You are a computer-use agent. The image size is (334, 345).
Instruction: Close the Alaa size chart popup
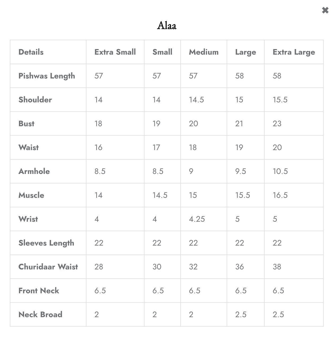click(325, 10)
